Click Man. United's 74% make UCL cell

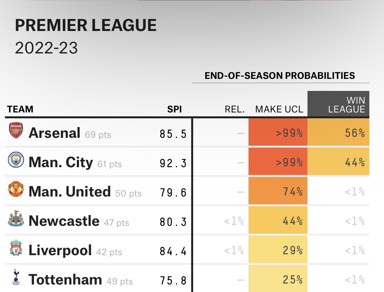click(x=278, y=192)
